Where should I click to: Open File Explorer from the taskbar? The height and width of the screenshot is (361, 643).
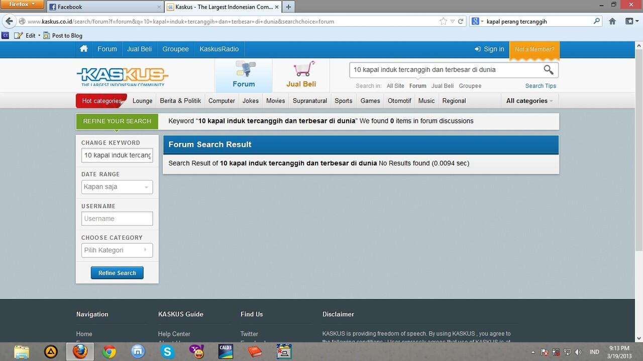[x=22, y=351]
